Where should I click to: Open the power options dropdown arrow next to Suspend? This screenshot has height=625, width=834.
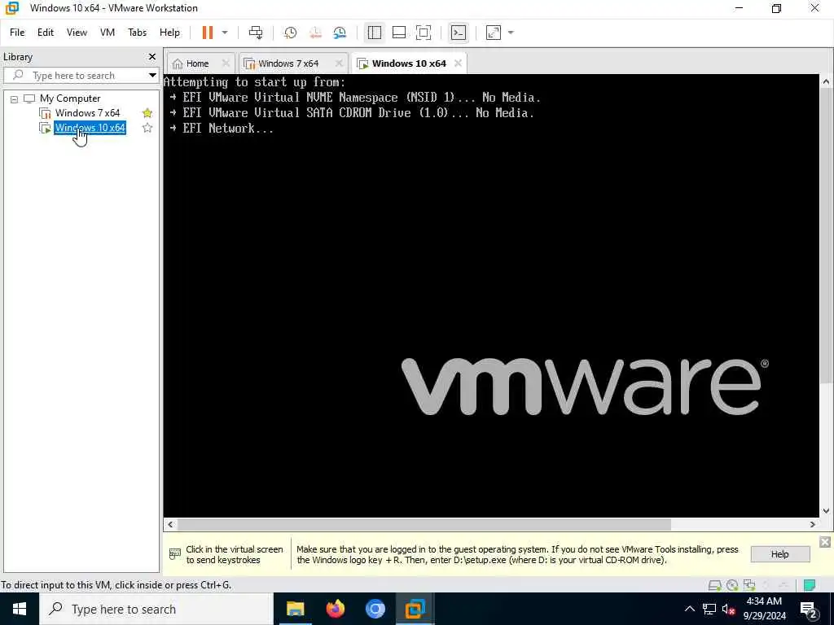[x=225, y=33]
